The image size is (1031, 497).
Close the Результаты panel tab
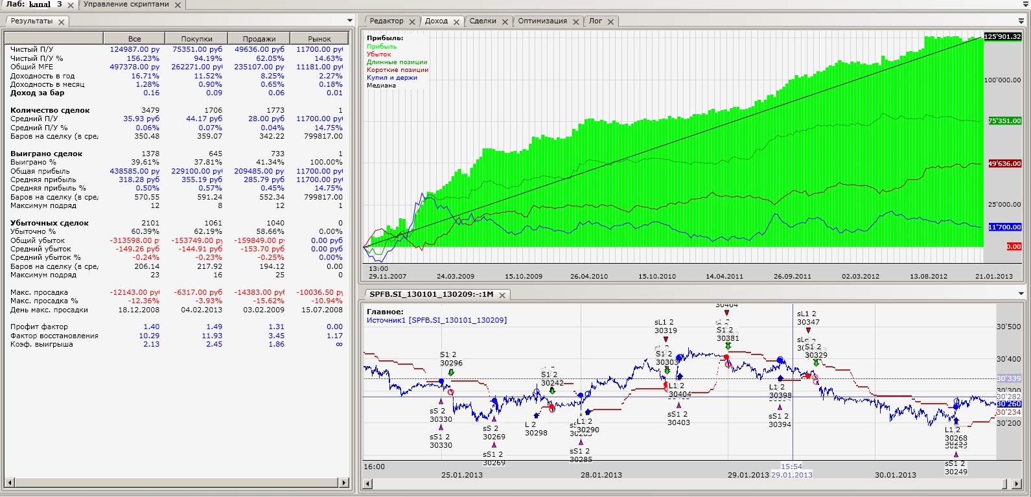62,21
